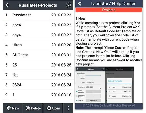The width and height of the screenshot is (146, 113).
Task: Open the Time Zone UTC+08:00 dropdown in the help image
Action: (93, 87)
